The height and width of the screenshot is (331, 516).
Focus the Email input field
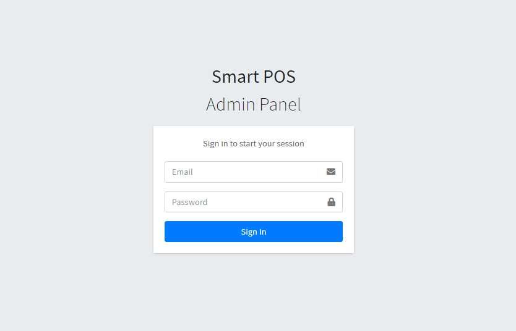click(x=242, y=172)
